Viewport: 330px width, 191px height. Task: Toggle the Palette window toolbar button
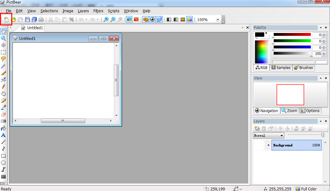click(145, 19)
